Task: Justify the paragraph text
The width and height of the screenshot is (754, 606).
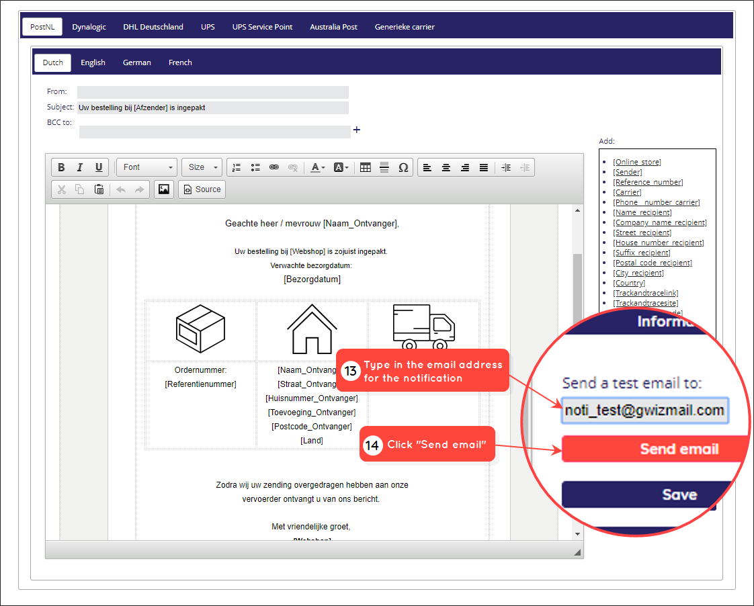Action: (483, 167)
